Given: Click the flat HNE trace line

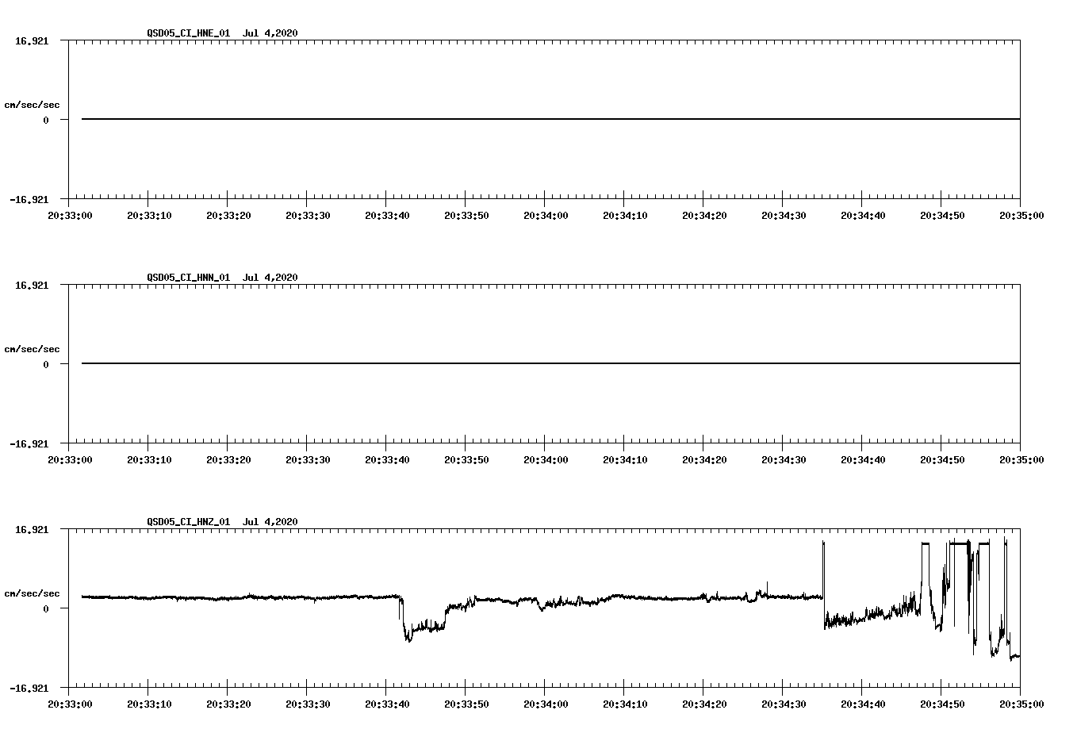Looking at the screenshot, I should pyautogui.click(x=550, y=119).
